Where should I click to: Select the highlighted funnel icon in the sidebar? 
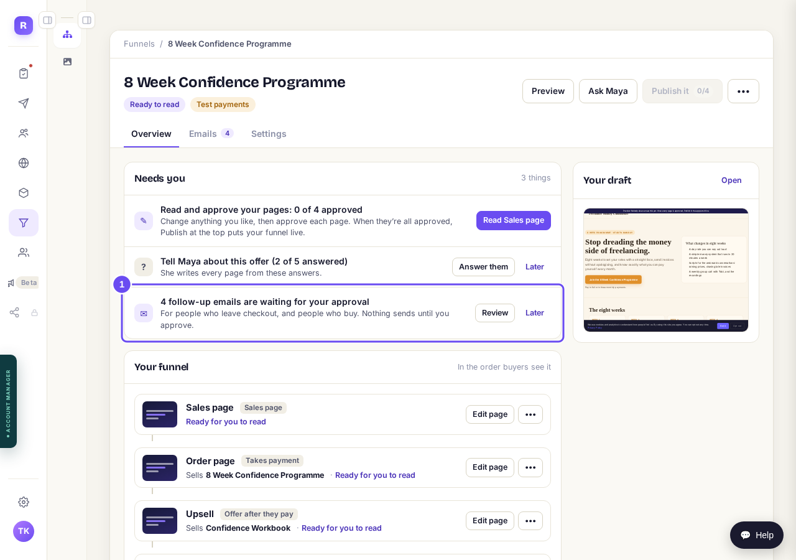[24, 223]
